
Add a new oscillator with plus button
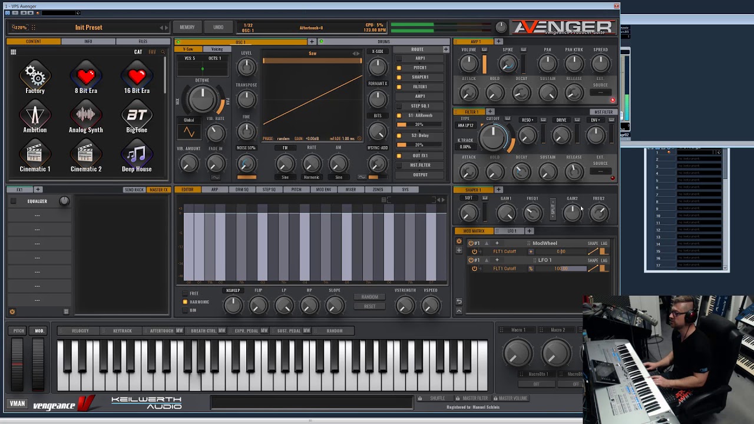click(x=312, y=42)
